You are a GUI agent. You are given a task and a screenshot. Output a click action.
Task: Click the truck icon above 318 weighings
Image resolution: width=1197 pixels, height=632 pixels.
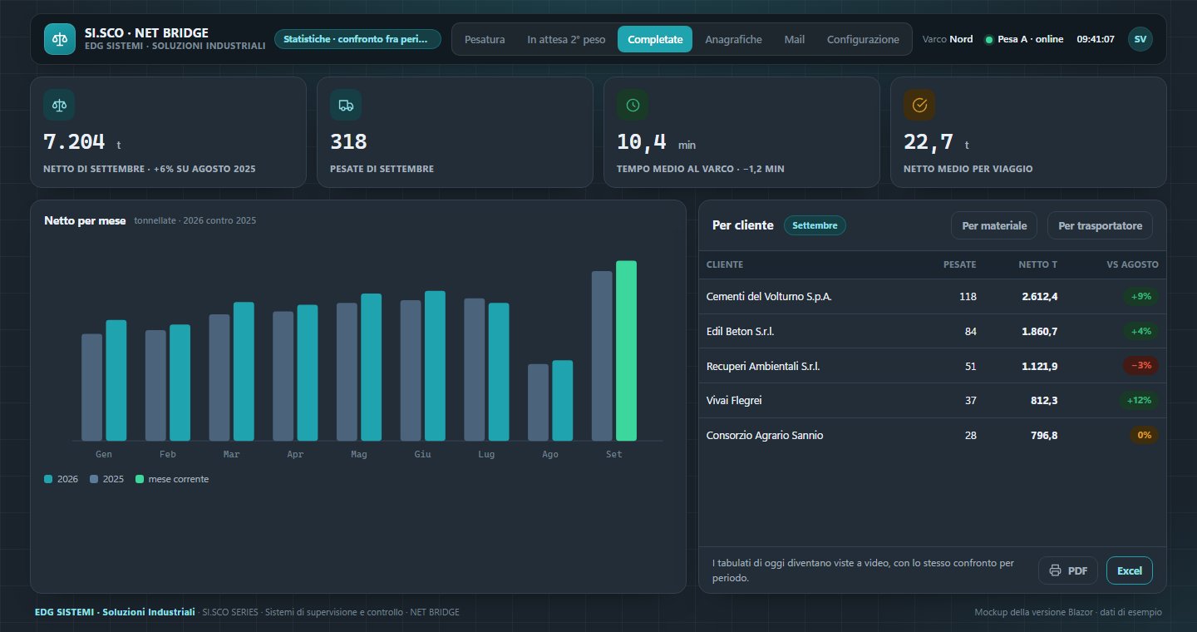pos(346,105)
